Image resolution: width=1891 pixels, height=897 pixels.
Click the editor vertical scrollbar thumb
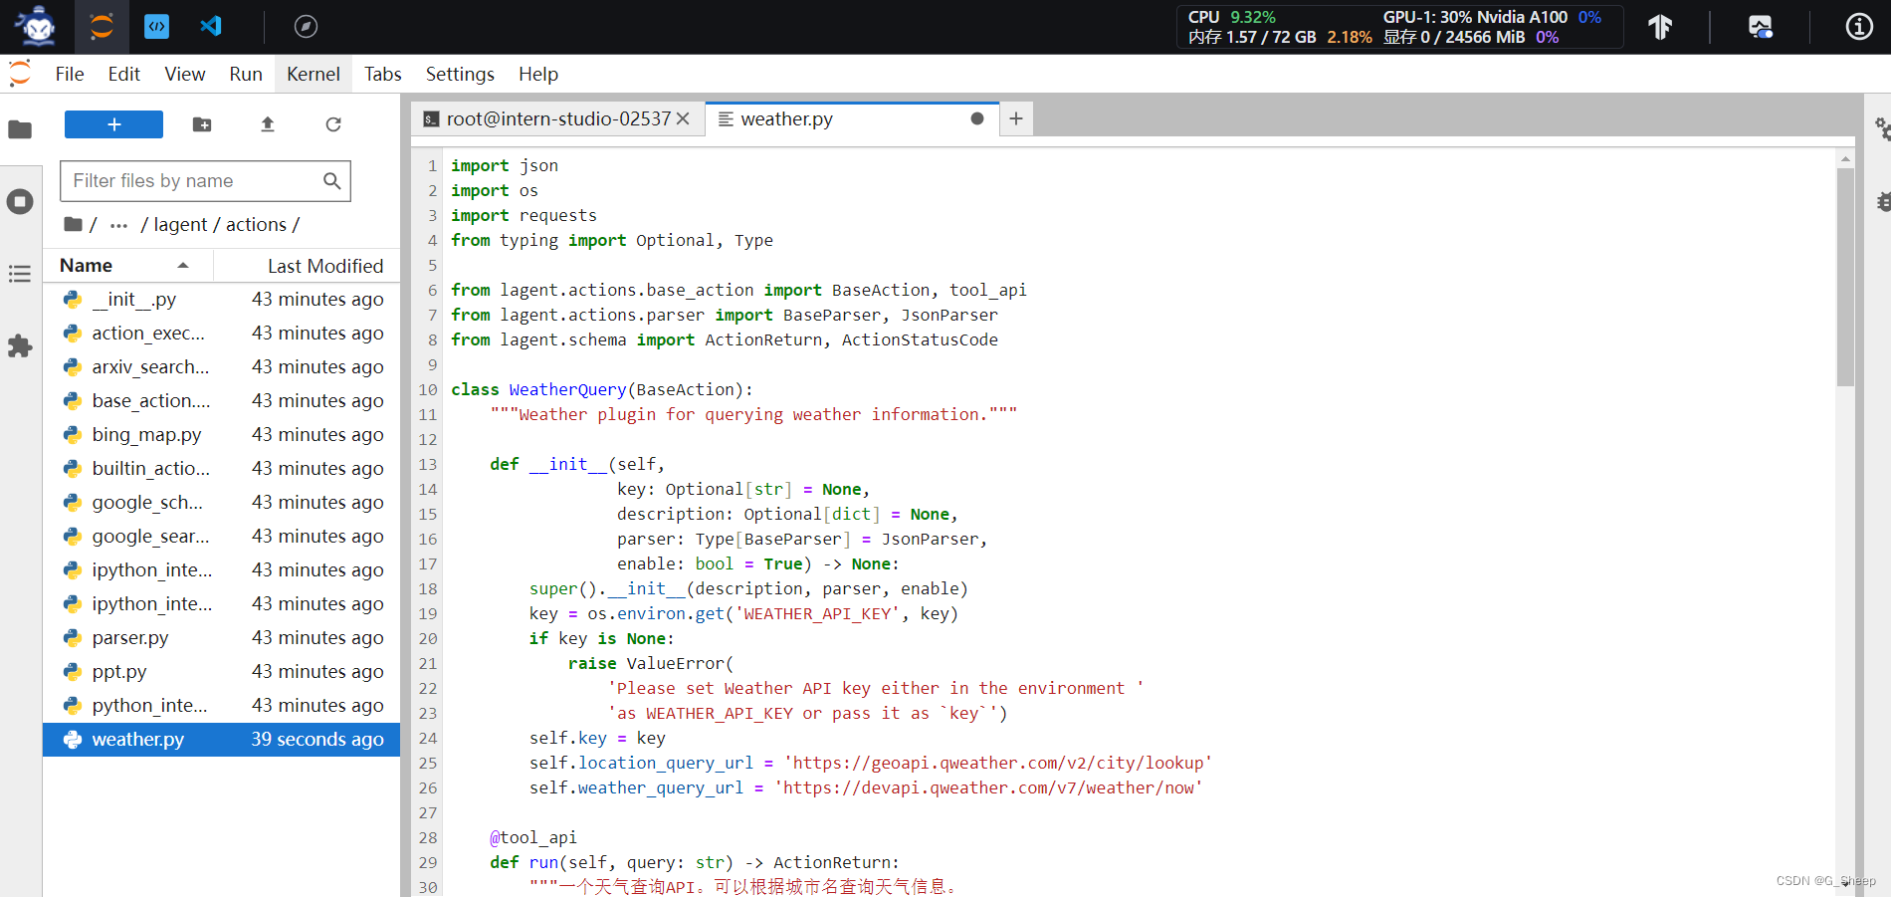click(1845, 277)
